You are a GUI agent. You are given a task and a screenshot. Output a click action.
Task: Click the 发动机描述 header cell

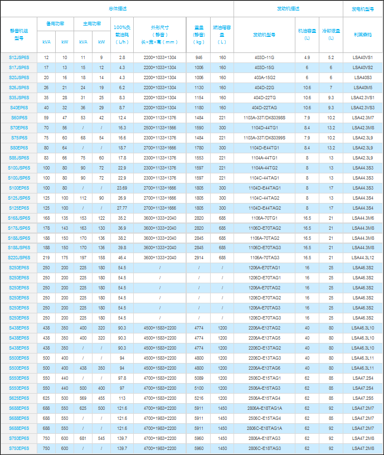[x=288, y=9]
